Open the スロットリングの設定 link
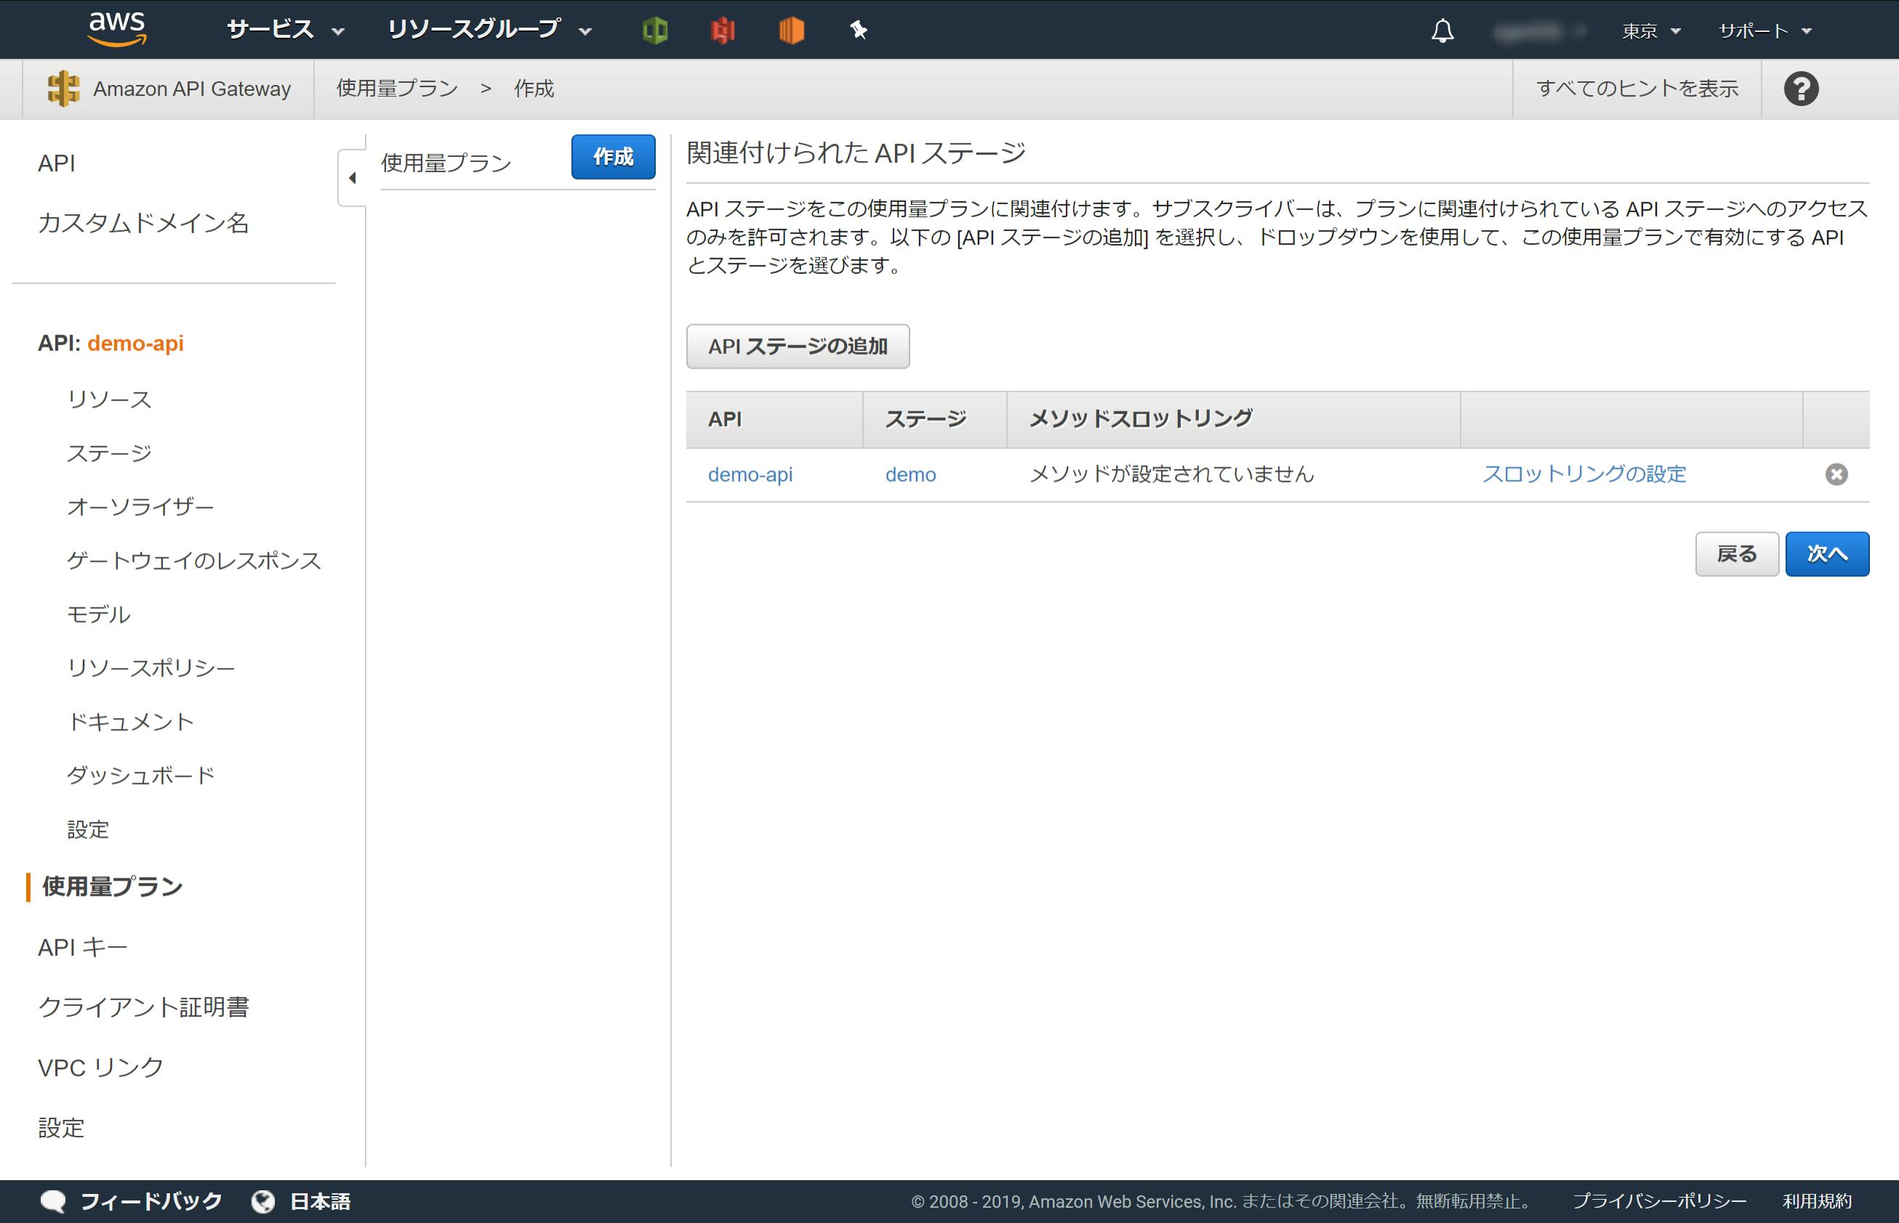Viewport: 1899px width, 1223px height. click(1583, 474)
